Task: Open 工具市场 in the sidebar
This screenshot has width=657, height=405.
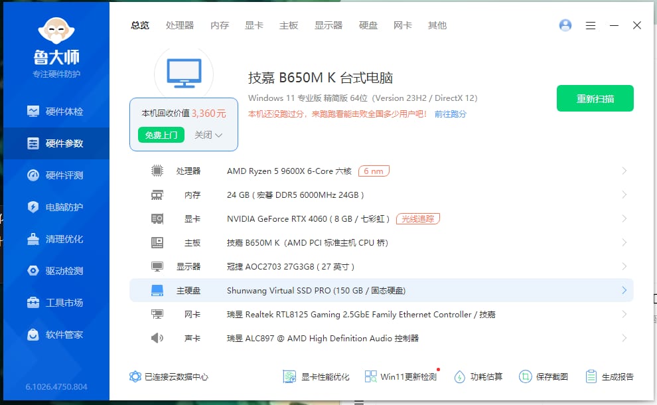Action: [56, 303]
